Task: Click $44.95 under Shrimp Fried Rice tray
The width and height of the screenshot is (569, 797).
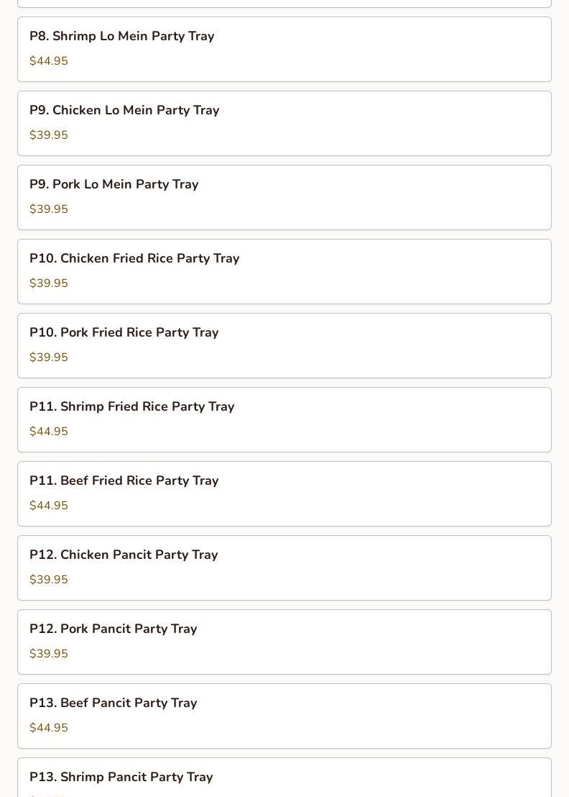Action: pyautogui.click(x=49, y=432)
